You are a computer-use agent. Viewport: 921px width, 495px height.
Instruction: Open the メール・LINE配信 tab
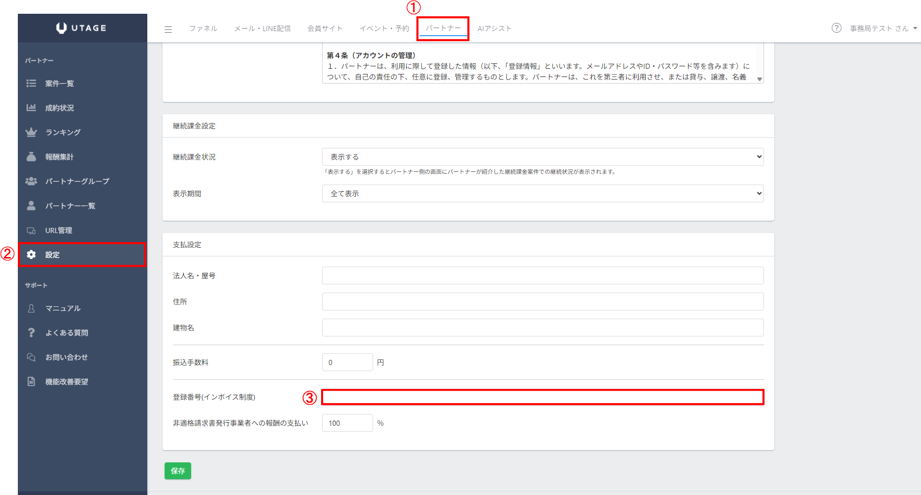coord(262,29)
